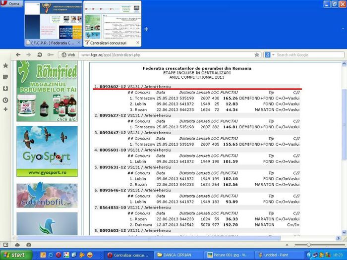This screenshot has height=260, width=347.
Task: Go back to the previous page
Action: pos(19,55)
